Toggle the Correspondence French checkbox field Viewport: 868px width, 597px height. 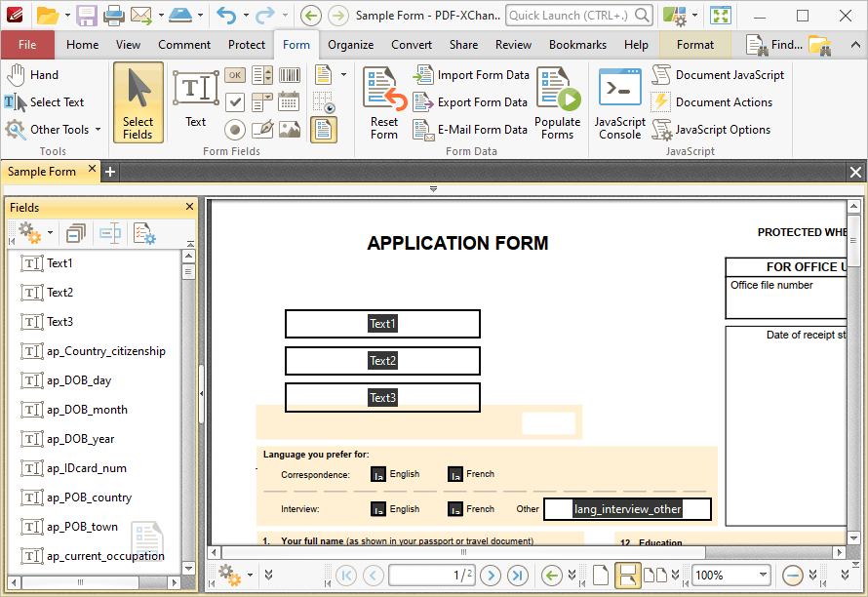tap(455, 474)
